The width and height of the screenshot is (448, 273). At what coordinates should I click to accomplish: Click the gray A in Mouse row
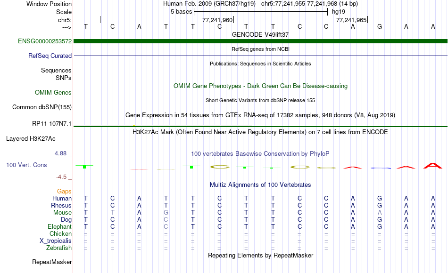pos(380,213)
